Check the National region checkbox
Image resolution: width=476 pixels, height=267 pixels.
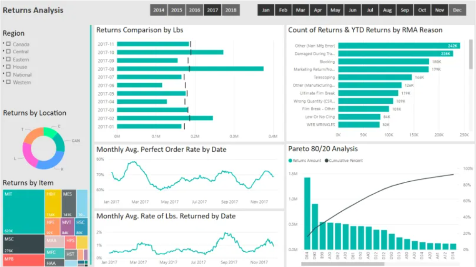coord(8,74)
